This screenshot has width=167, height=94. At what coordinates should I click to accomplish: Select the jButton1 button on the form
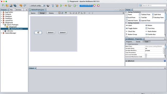click(x=51, y=32)
